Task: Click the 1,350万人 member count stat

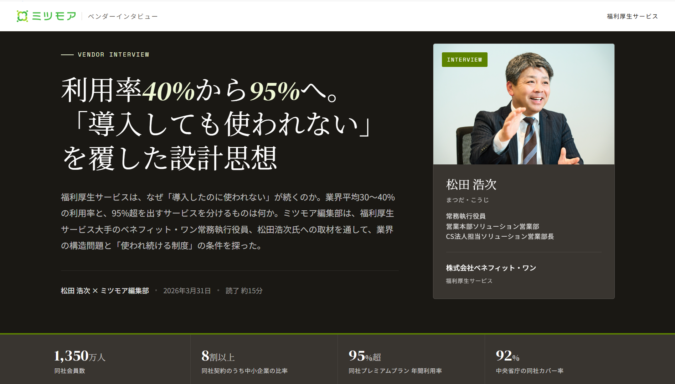Action: click(80, 356)
